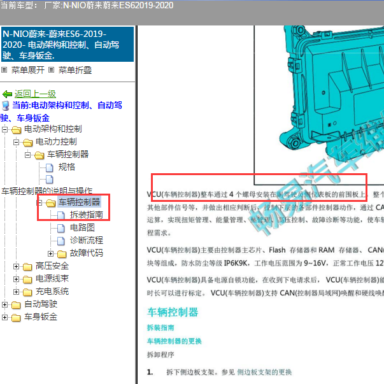This screenshot has width=384, height=384.
Task: Expand the 充电系统 folder
Action: [16, 292]
